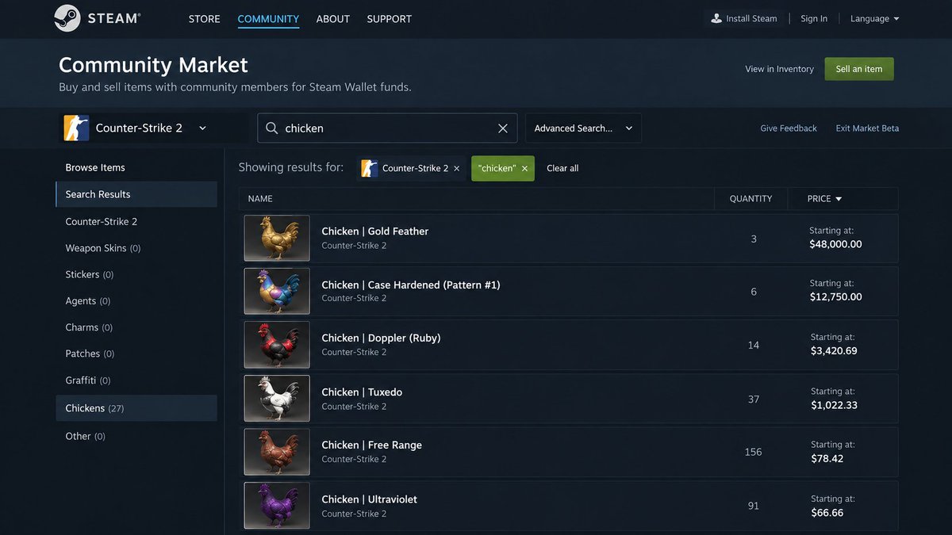Open the Chicken Gold Feather thumbnail
Viewport: 952px width, 535px height.
(277, 239)
